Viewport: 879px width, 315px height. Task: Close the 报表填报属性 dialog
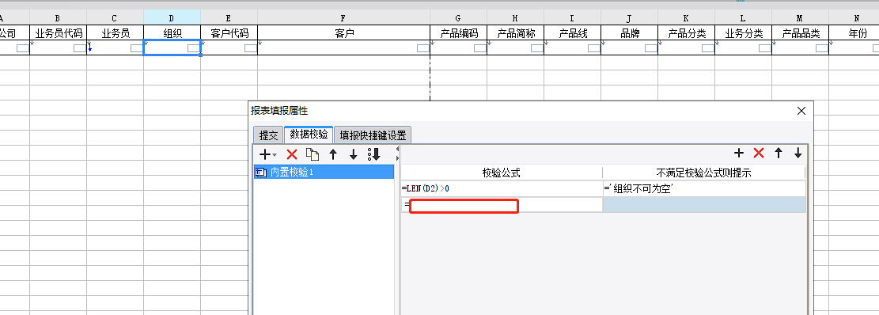point(801,111)
